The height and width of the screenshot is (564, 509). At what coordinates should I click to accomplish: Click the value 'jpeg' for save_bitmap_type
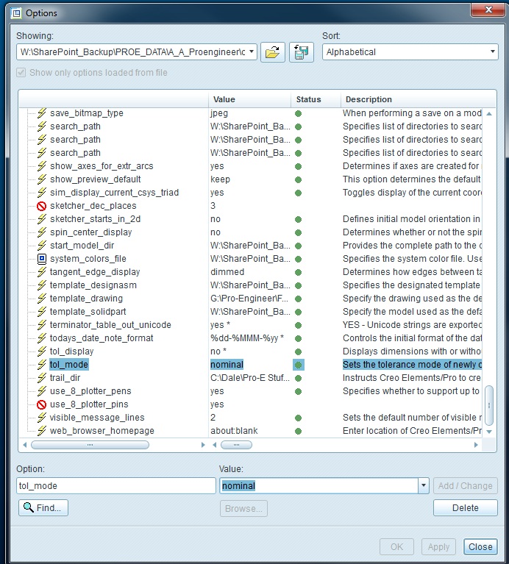(219, 113)
